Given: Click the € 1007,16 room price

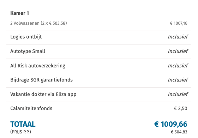Looking at the screenshot, I should pyautogui.click(x=179, y=23).
